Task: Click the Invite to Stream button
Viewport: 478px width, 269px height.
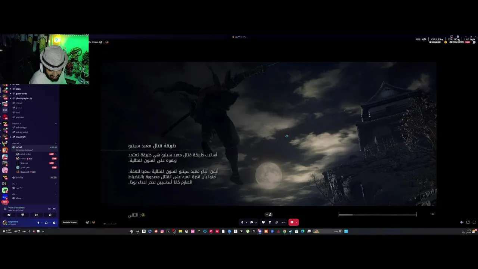Action: (70, 222)
